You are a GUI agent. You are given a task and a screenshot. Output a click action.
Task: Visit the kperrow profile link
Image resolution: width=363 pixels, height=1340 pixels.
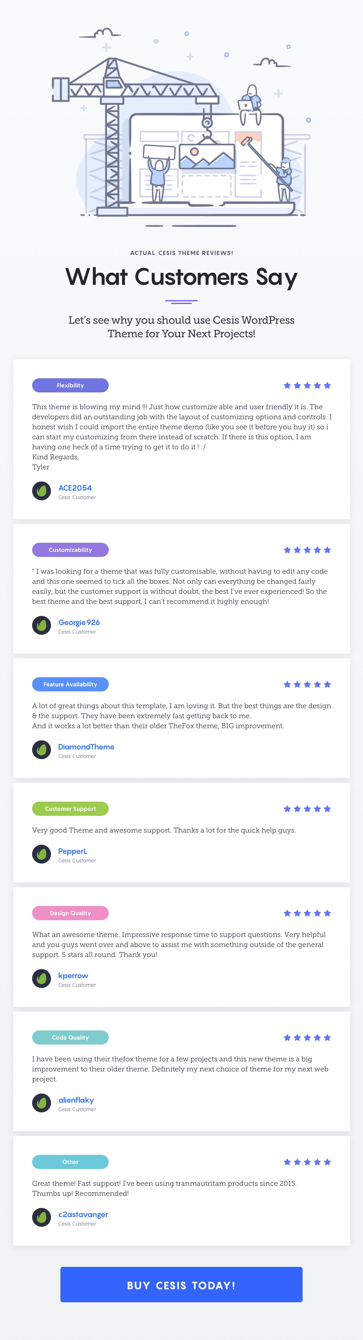point(73,976)
